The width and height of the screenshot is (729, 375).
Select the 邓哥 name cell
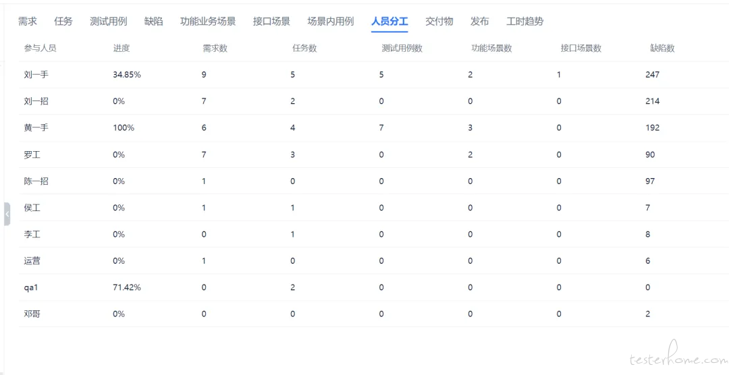32,314
